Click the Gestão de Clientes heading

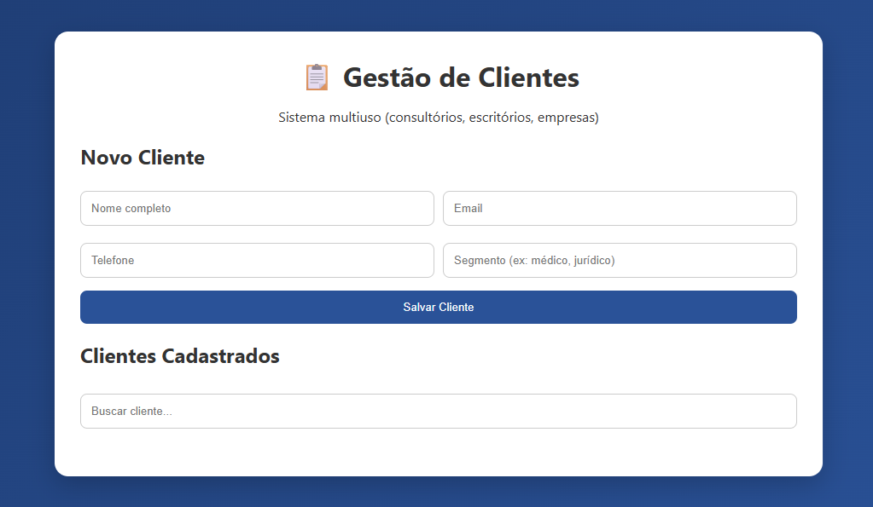point(461,78)
